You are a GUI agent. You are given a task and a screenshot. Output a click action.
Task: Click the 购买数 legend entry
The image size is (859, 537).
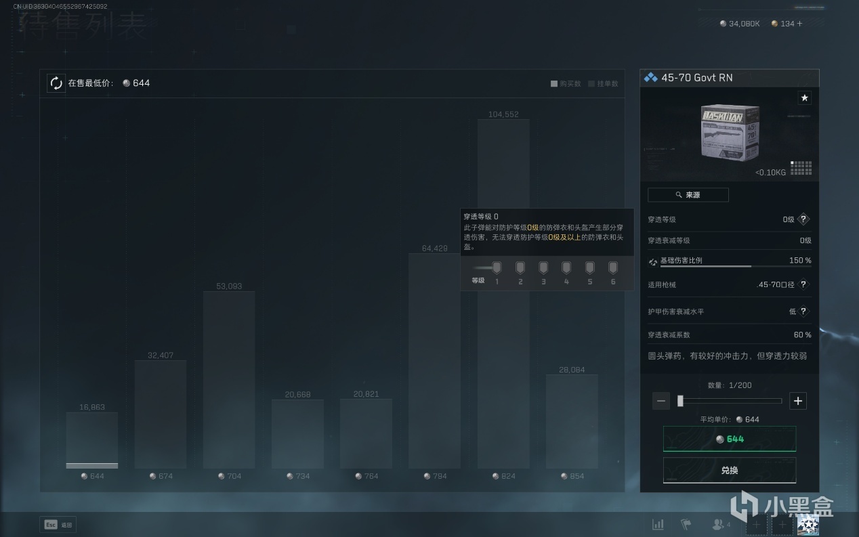566,84
